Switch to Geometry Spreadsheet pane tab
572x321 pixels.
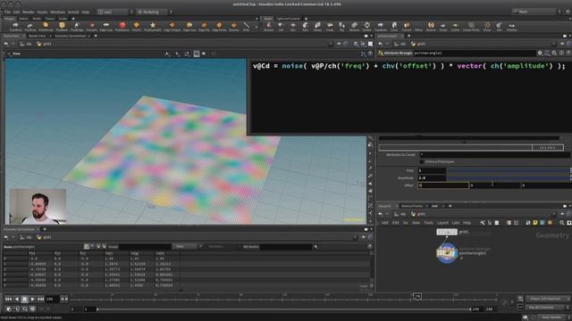click(71, 36)
